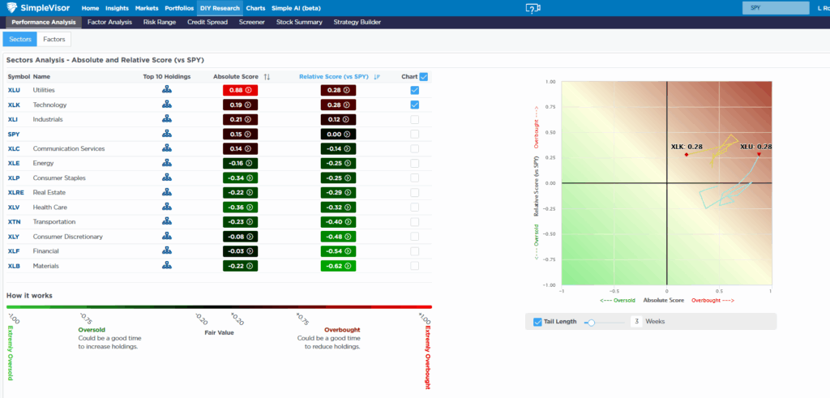Open the XLK symbol link

(x=14, y=105)
